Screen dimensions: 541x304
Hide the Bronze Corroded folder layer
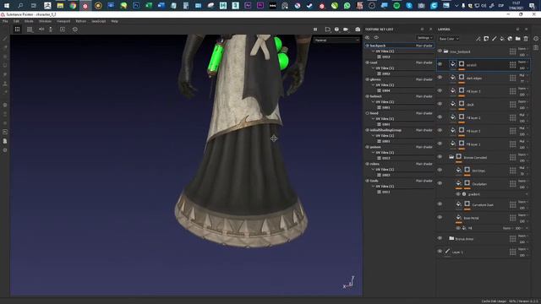[440, 157]
